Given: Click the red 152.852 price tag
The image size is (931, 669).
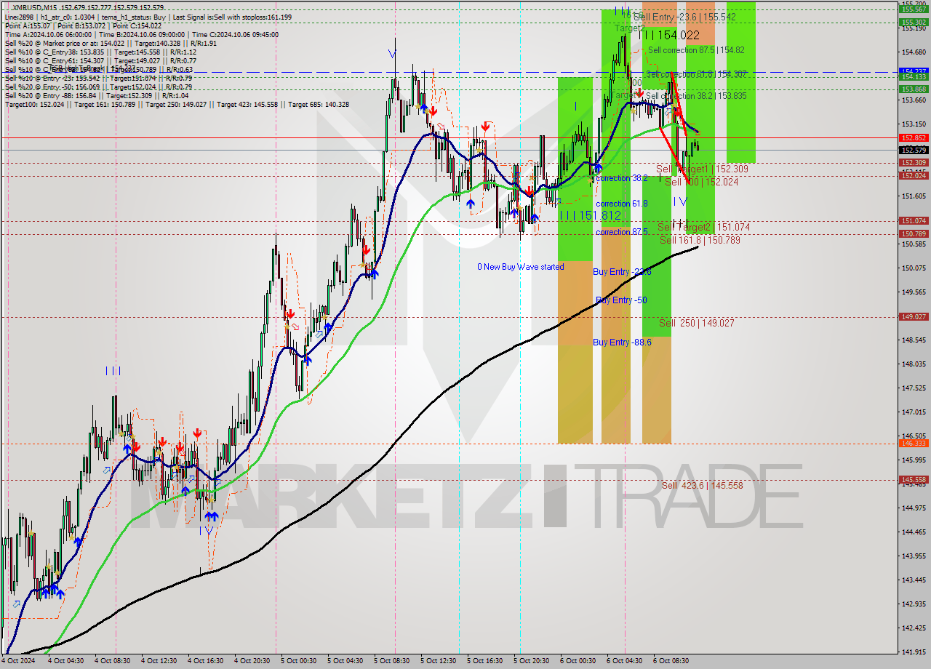Looking at the screenshot, I should tap(914, 137).
